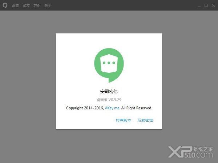Viewport: 218px width, 163px height.
Task: Click the app logo in the title bar
Action: 5,5
